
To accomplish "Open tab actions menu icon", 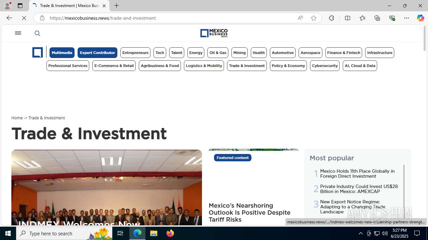I will (x=20, y=6).
